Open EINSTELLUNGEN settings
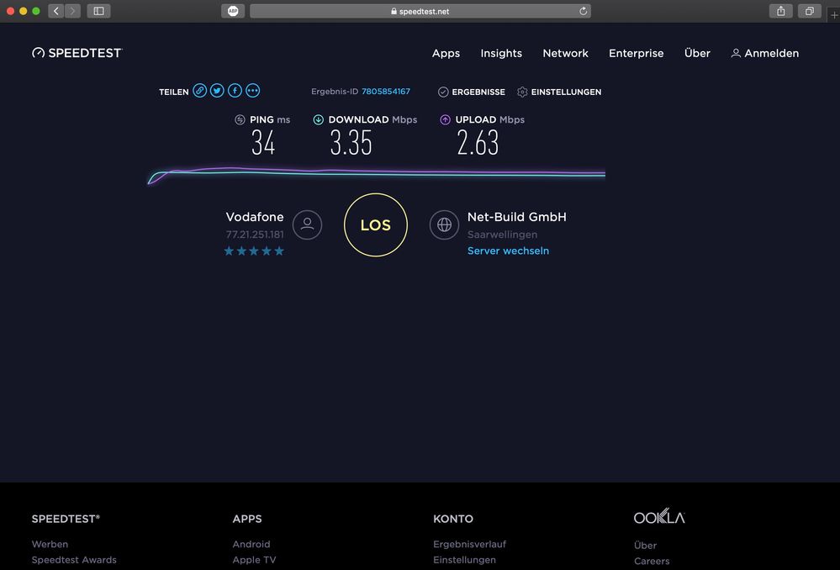Image resolution: width=840 pixels, height=570 pixels. point(566,92)
